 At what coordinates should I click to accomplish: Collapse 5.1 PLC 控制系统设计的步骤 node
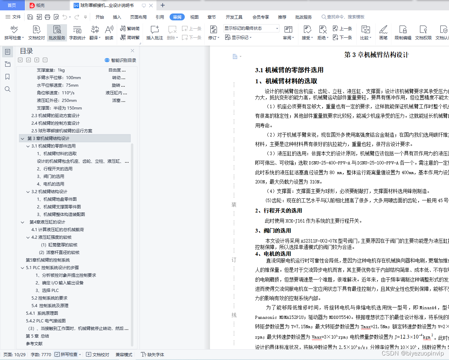point(22,268)
